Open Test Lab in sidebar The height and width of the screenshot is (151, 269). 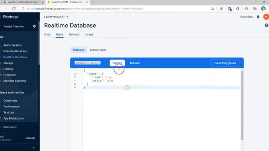(8, 112)
